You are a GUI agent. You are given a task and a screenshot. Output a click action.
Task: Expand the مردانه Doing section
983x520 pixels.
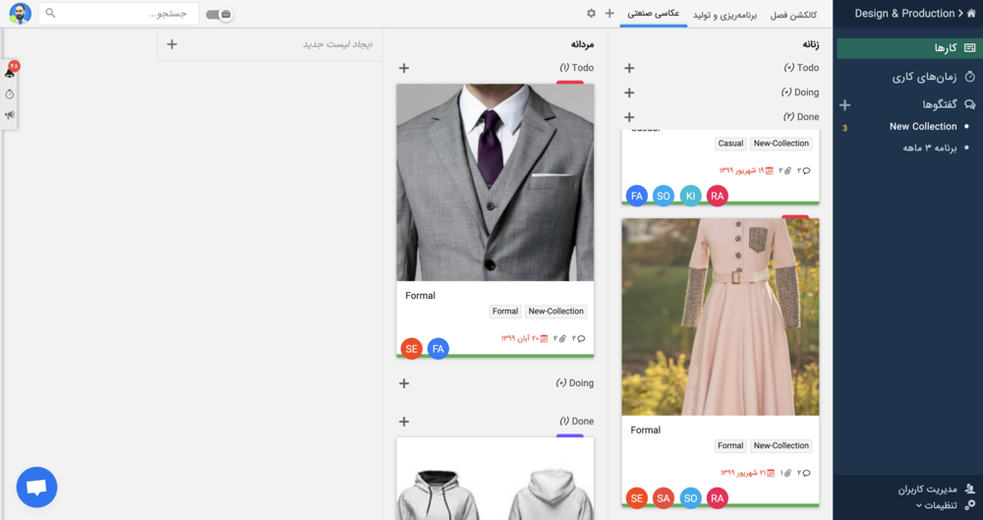coord(574,383)
